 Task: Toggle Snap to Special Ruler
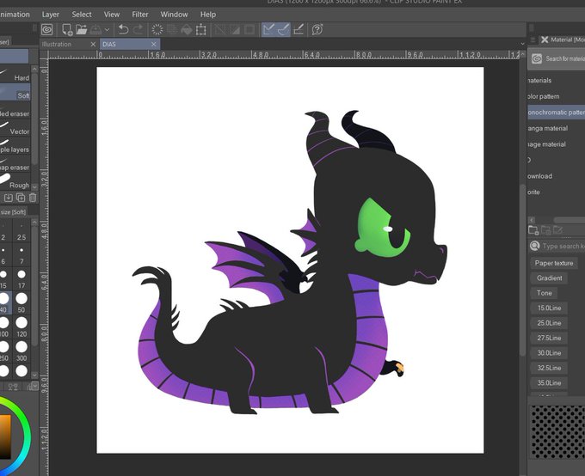point(284,29)
